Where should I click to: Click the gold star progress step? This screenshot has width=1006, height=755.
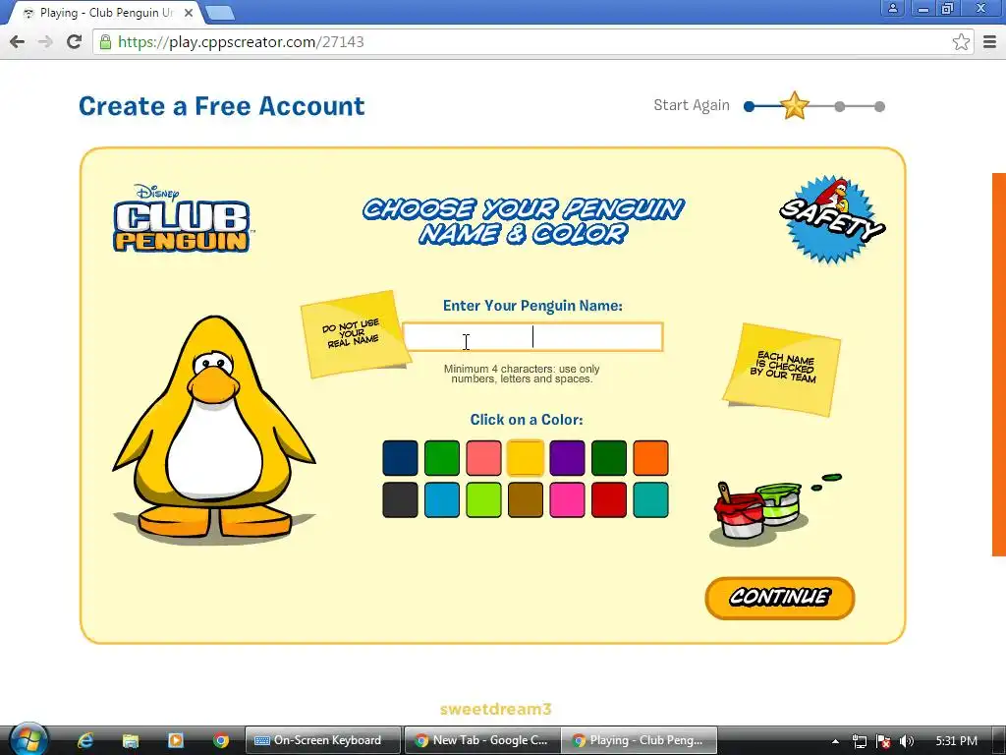pos(794,106)
